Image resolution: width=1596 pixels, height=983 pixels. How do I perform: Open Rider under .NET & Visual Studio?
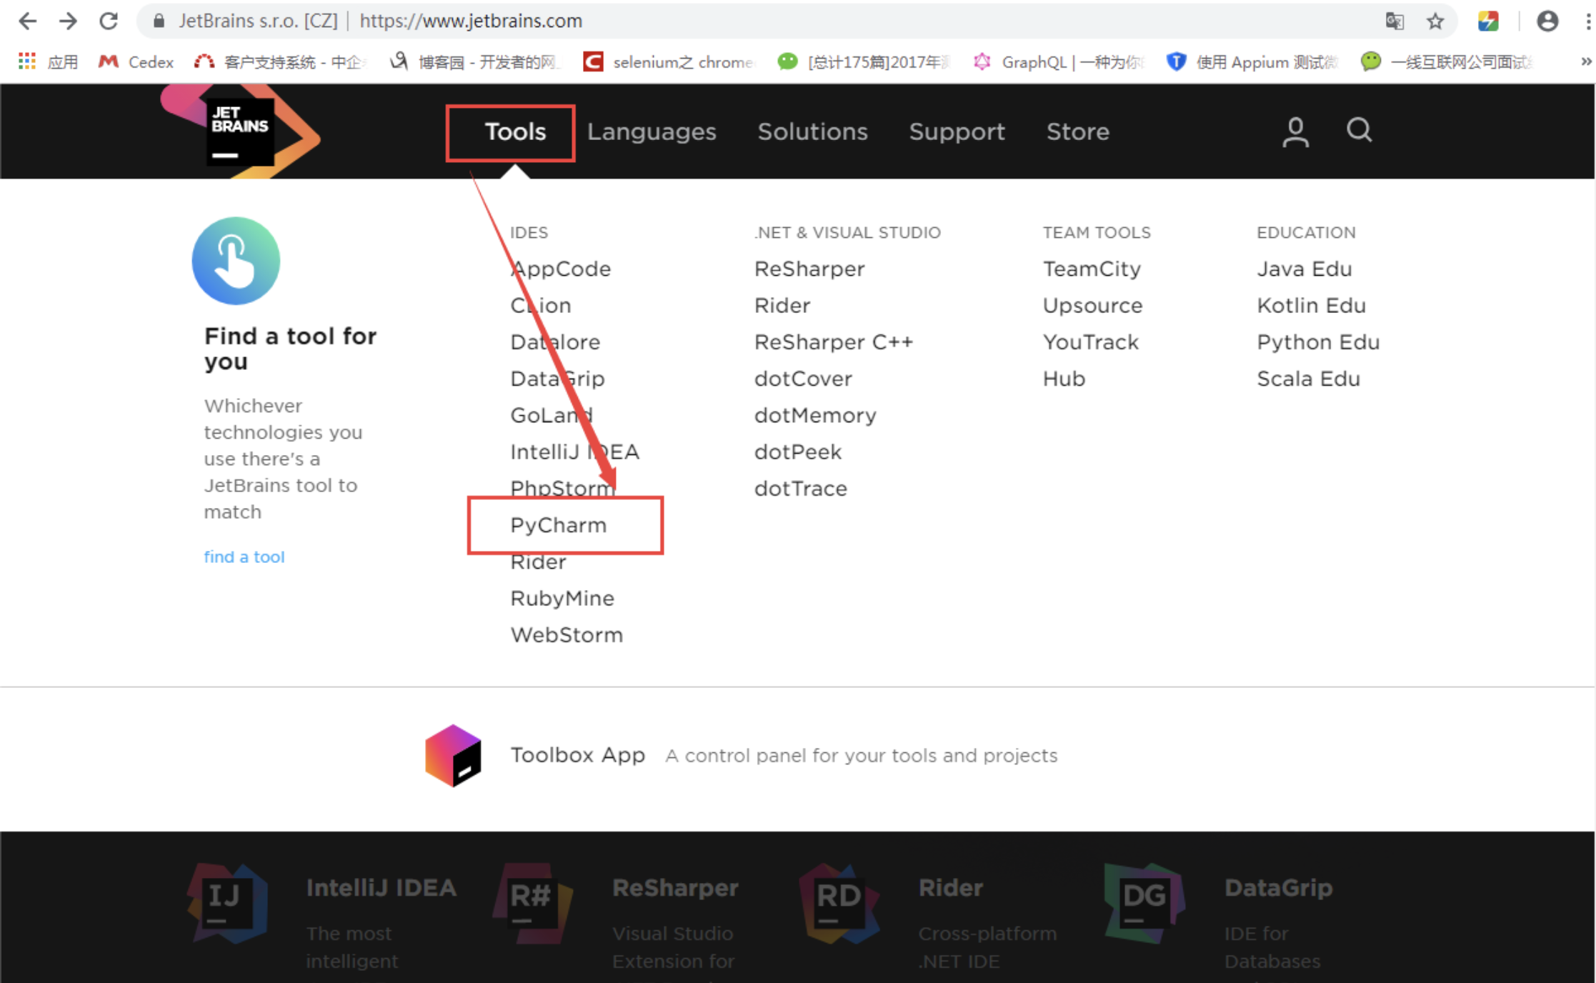pyautogui.click(x=782, y=306)
